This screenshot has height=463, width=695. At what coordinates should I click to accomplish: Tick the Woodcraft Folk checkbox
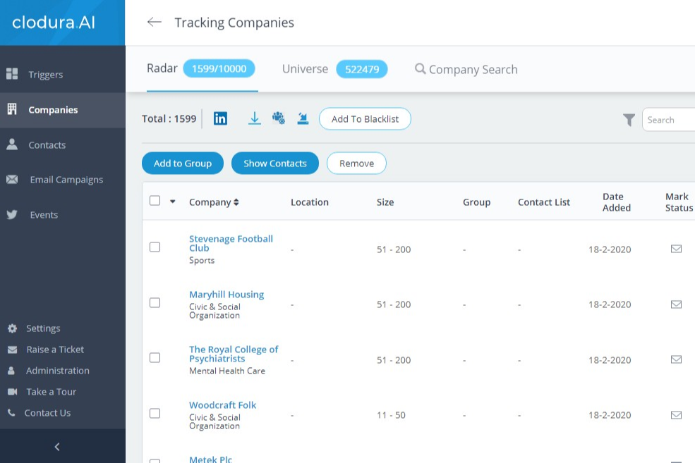tap(155, 414)
